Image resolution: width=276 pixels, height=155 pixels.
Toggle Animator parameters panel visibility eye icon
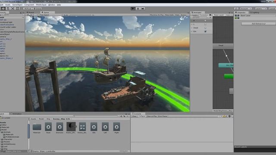point(210,15)
